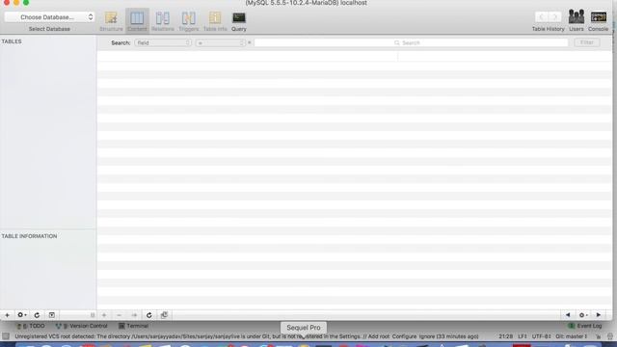Open the table list gear menu
Viewport: 617px width, 347px height.
pyautogui.click(x=21, y=315)
